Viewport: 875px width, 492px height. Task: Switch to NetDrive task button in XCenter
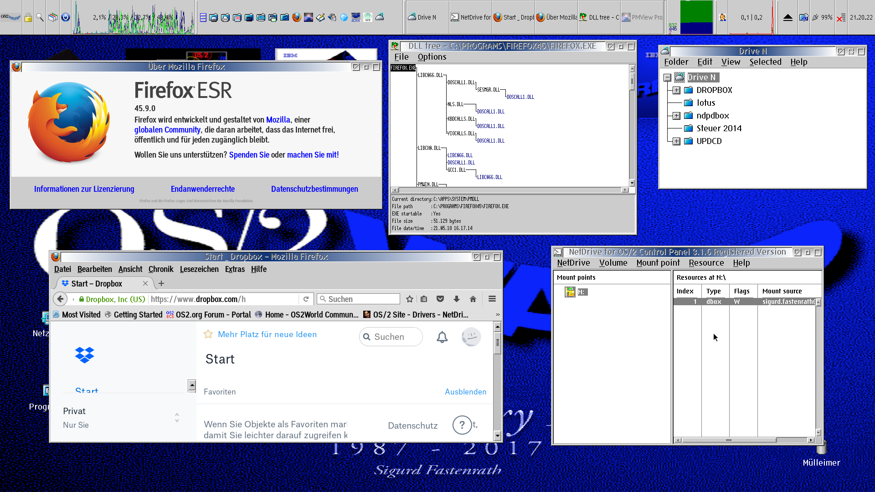pos(470,17)
